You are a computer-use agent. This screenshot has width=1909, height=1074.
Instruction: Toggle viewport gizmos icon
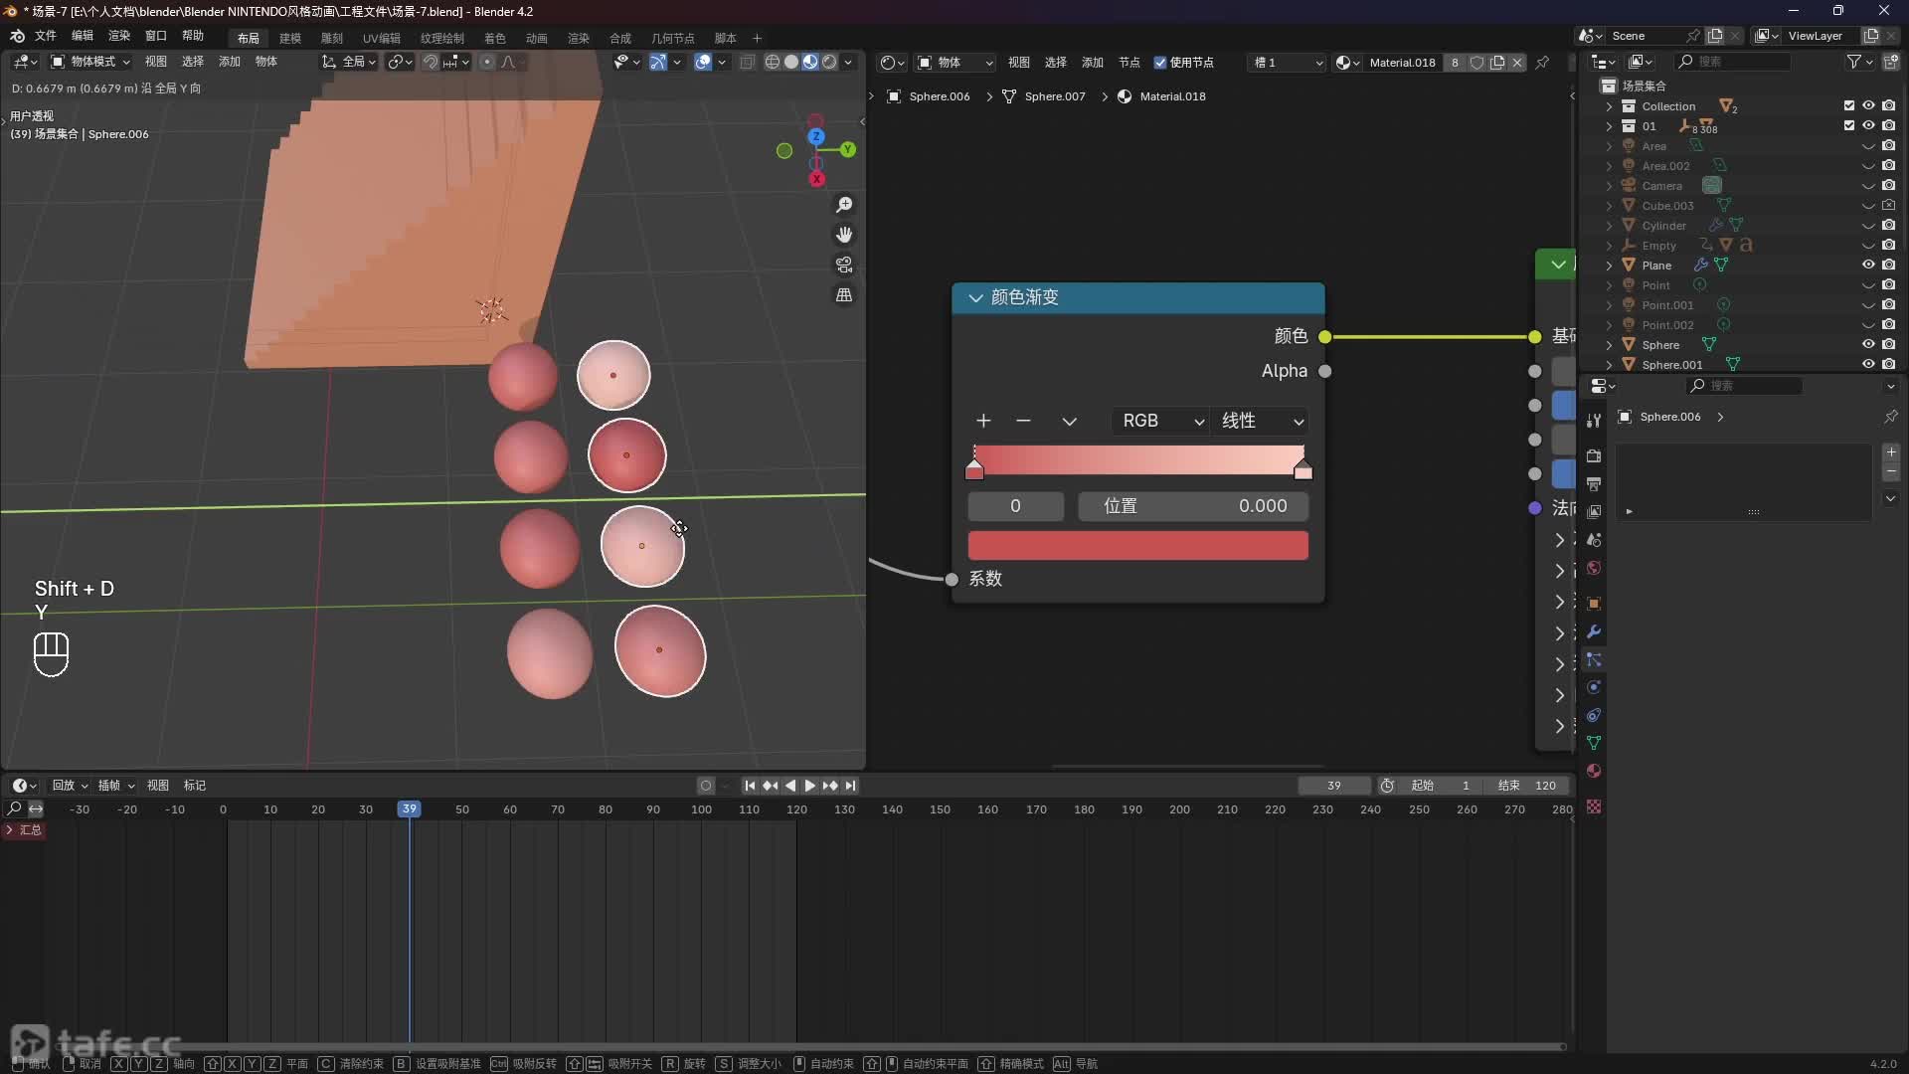click(658, 62)
